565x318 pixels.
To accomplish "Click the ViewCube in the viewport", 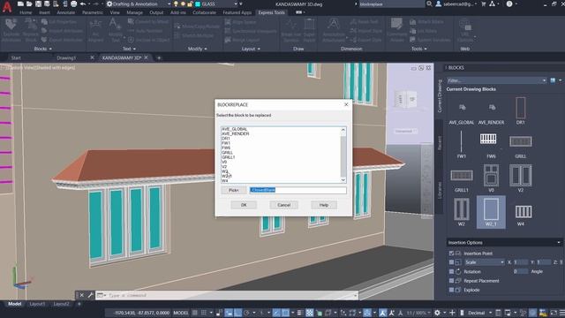I will (405, 99).
